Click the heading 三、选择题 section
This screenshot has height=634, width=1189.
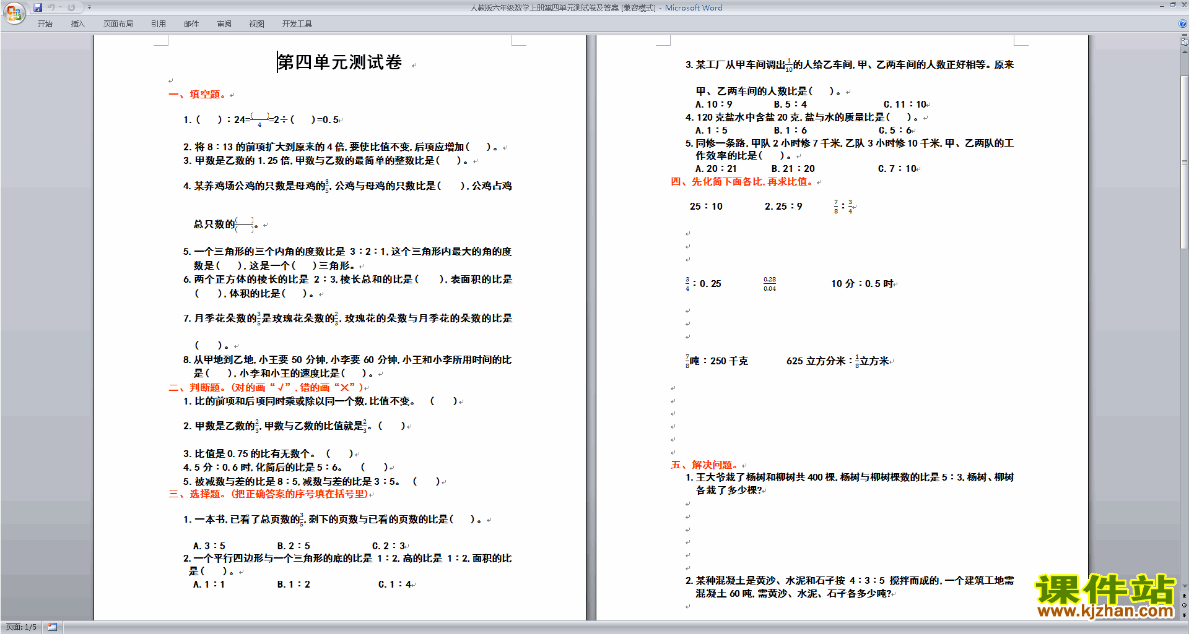pos(268,494)
